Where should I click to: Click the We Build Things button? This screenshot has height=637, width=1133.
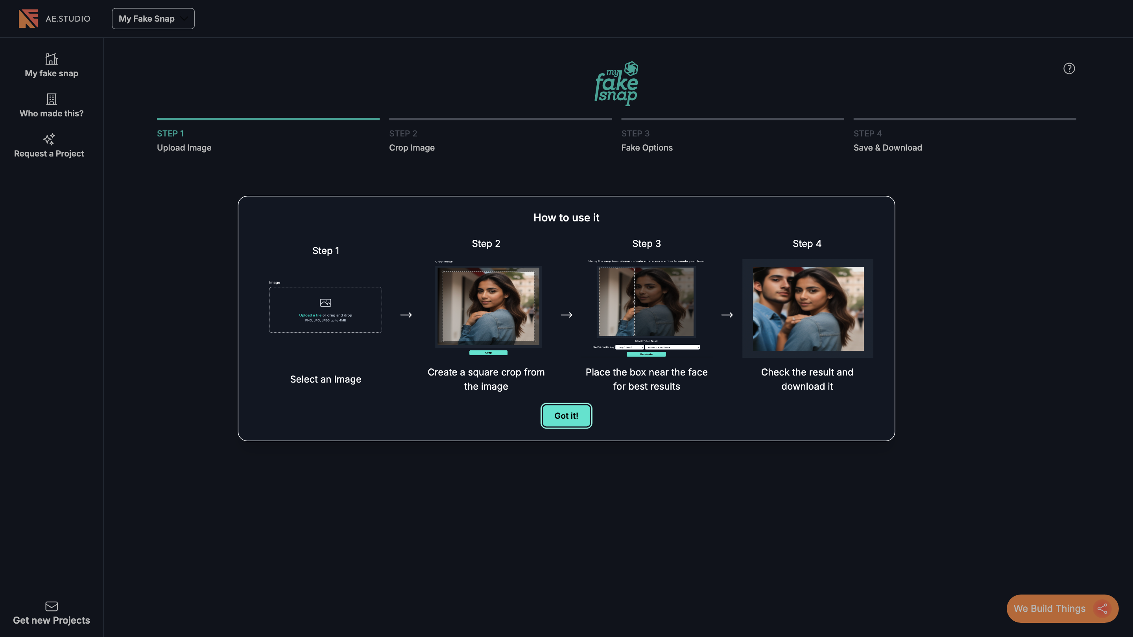click(1050, 608)
